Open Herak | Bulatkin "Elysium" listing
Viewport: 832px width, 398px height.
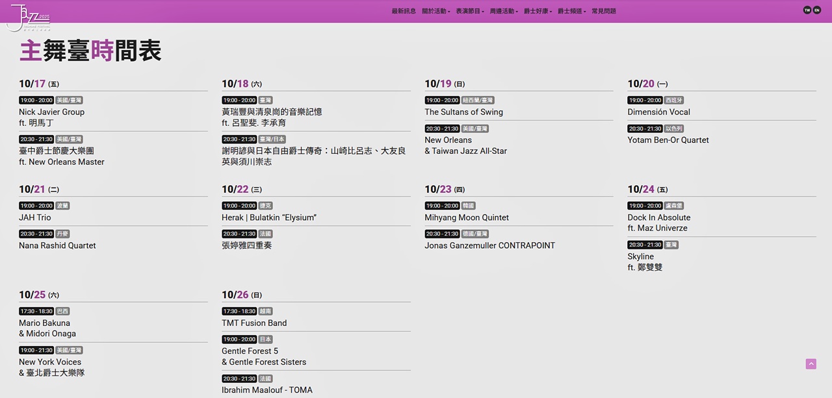pyautogui.click(x=268, y=218)
